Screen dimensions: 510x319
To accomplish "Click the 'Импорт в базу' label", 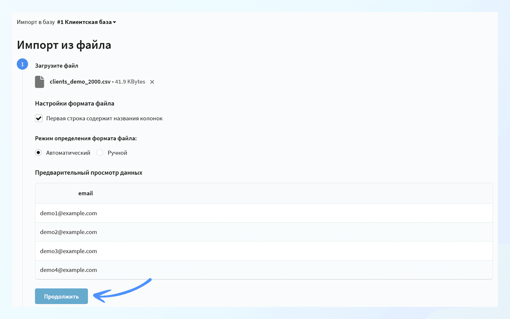I will point(36,22).
